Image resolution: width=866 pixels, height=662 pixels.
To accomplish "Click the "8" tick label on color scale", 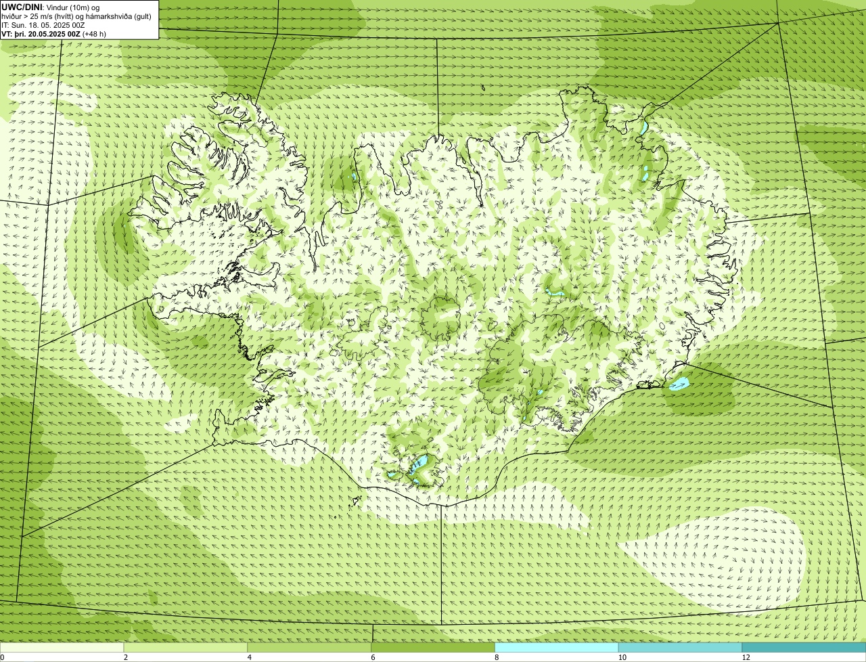I will [x=496, y=657].
